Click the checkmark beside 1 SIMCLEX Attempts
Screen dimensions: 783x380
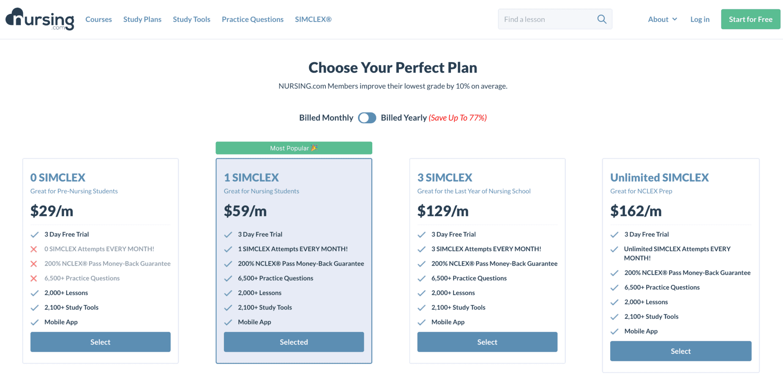[228, 249]
